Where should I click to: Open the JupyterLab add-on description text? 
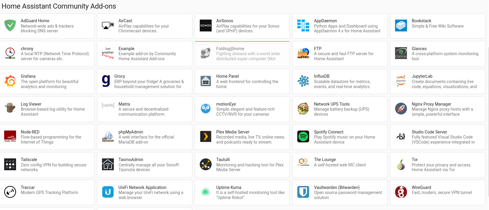[444, 84]
